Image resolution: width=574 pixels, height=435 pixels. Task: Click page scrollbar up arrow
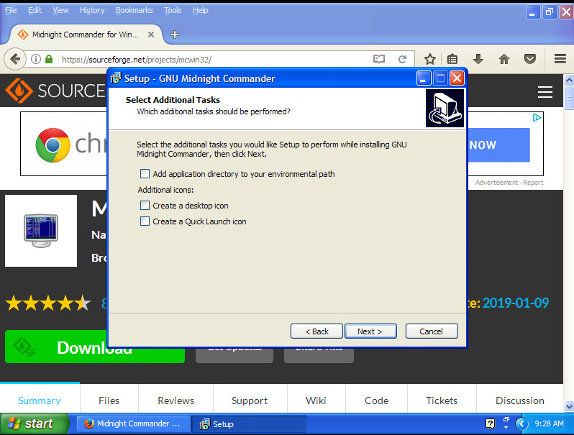point(569,79)
